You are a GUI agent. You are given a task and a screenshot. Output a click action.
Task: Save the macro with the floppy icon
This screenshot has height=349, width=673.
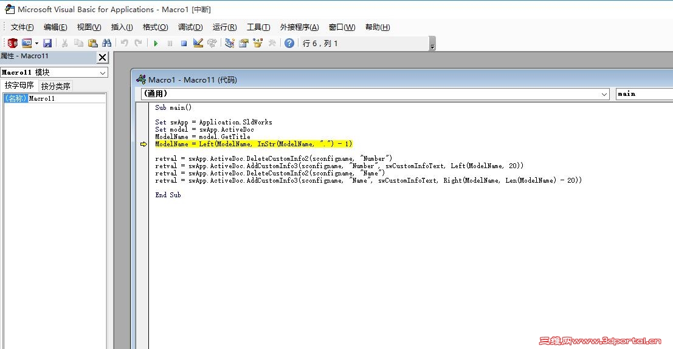pos(47,43)
